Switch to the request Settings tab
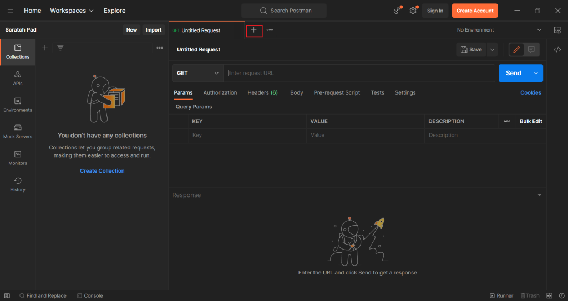Viewport: 568px width, 301px height. click(x=405, y=93)
